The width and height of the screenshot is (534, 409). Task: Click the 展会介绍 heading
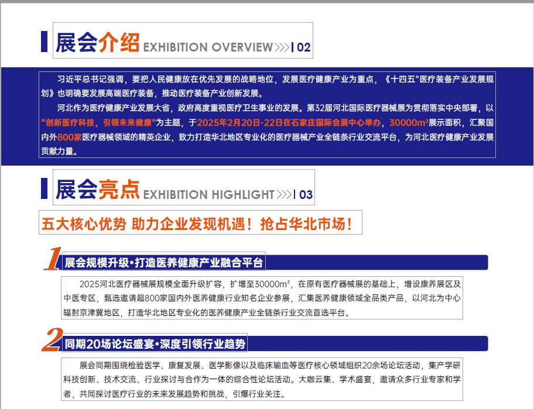click(x=97, y=42)
